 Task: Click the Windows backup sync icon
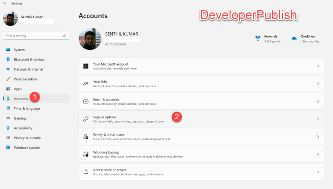(86, 154)
